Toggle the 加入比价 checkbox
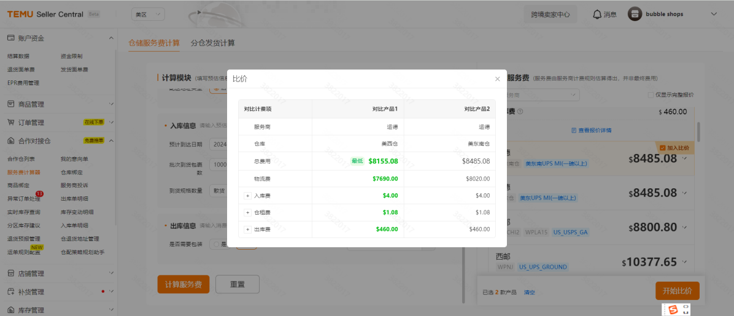Screen dimensions: 734x316 [662, 148]
